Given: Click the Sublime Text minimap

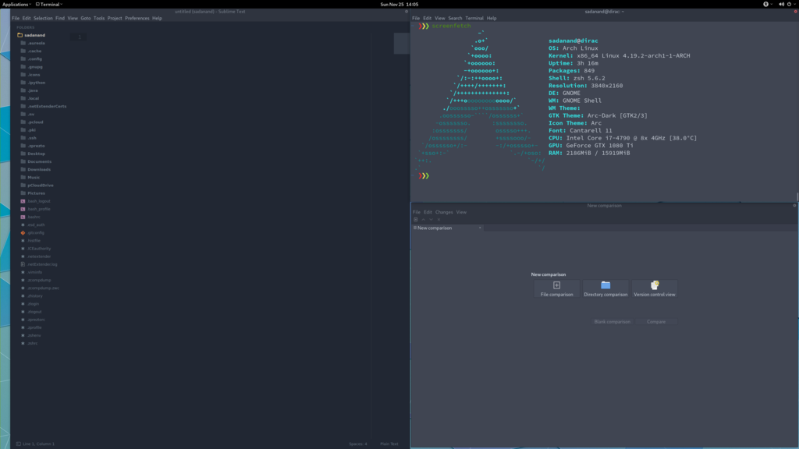Looking at the screenshot, I should (402, 44).
